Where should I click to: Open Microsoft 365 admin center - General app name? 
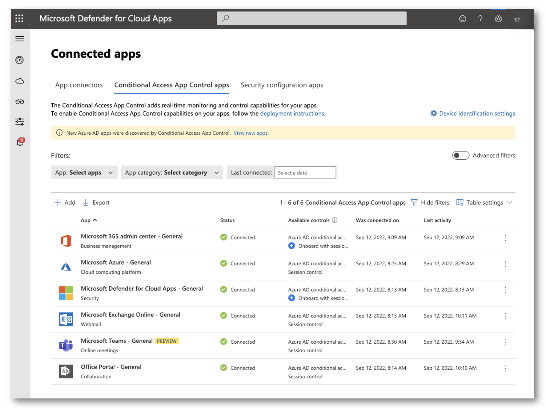click(x=132, y=236)
